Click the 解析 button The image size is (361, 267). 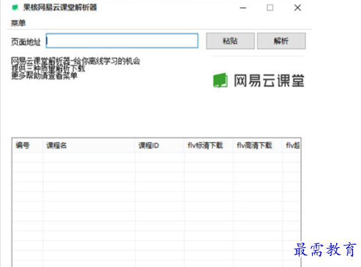pyautogui.click(x=281, y=41)
